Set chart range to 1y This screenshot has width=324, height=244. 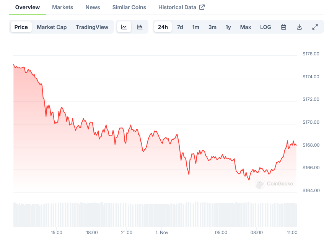[x=228, y=27]
